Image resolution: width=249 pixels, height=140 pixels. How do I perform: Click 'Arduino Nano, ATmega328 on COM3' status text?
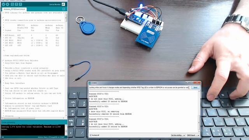click(51, 137)
